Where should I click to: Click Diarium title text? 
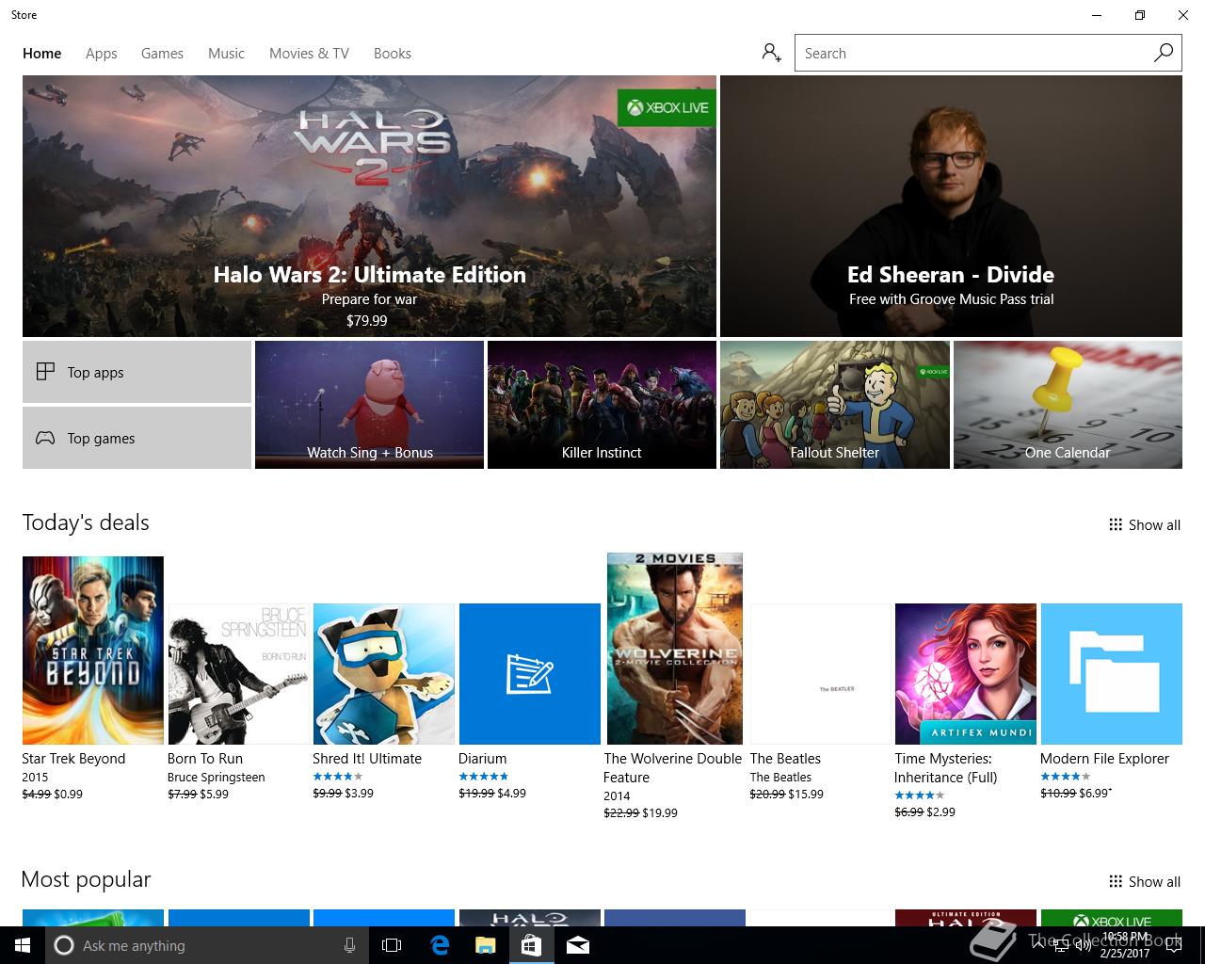point(482,758)
